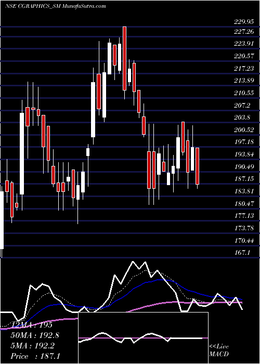The width and height of the screenshot is (260, 364).
Task: Click the 227.26 price axis label
Action: point(244,32)
